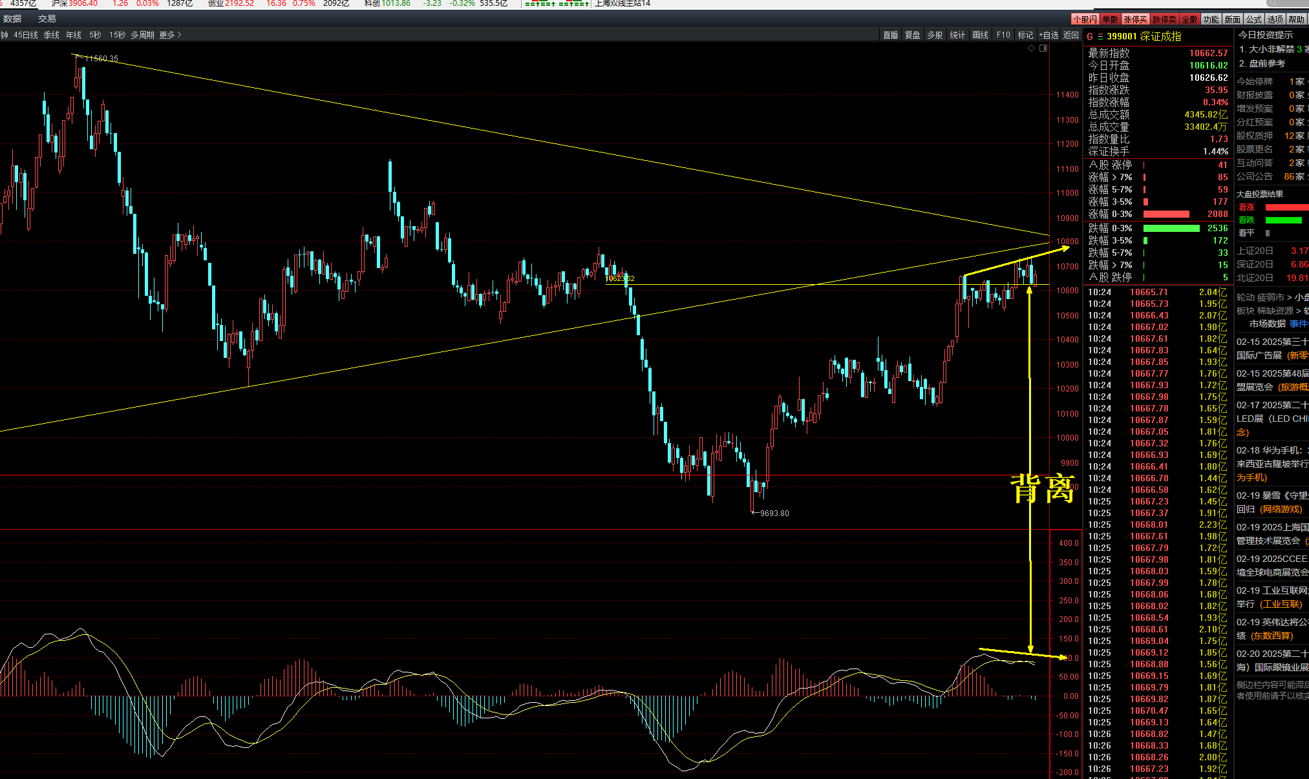The width and height of the screenshot is (1309, 779).
Task: Toggle the 多股 multi-stock view
Action: [x=935, y=35]
